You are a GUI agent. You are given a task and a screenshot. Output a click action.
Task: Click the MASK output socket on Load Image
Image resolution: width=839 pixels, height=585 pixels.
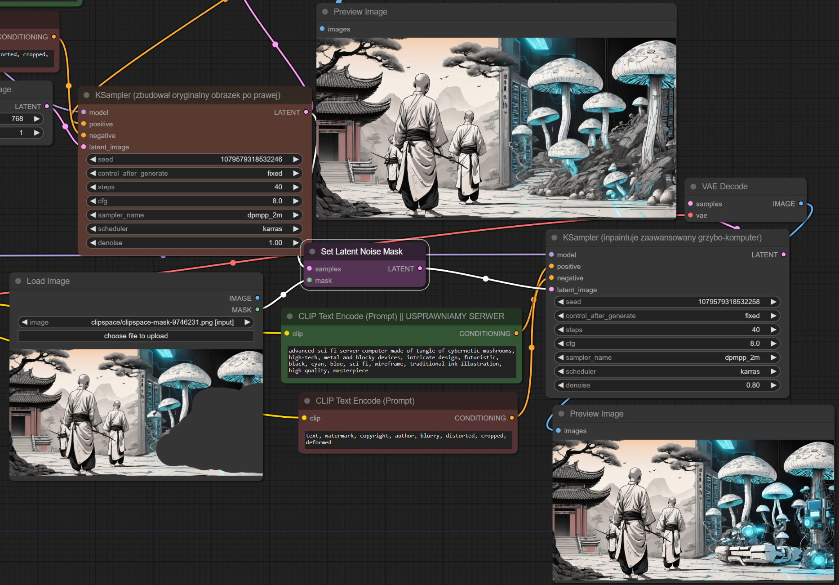(x=257, y=310)
